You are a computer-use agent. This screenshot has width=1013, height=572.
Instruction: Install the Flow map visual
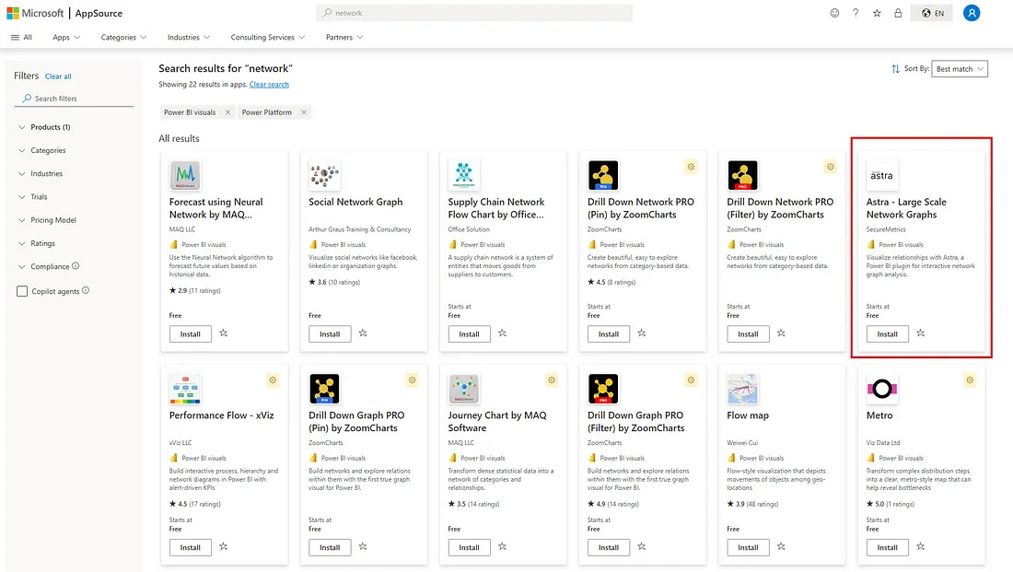coord(748,547)
